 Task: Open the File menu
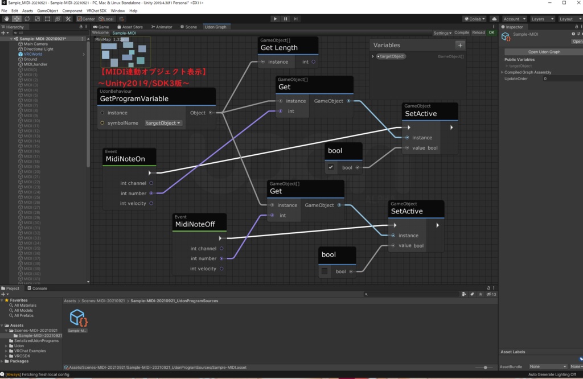(x=4, y=11)
